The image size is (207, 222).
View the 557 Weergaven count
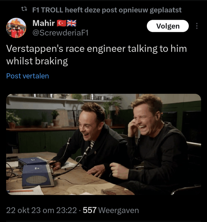point(111,210)
